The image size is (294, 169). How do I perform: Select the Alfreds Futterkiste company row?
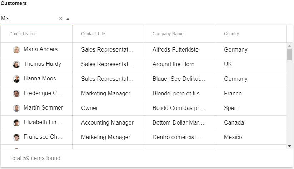tap(144, 50)
